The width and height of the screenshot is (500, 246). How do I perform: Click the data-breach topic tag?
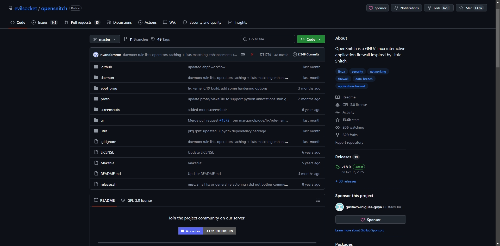364,79
